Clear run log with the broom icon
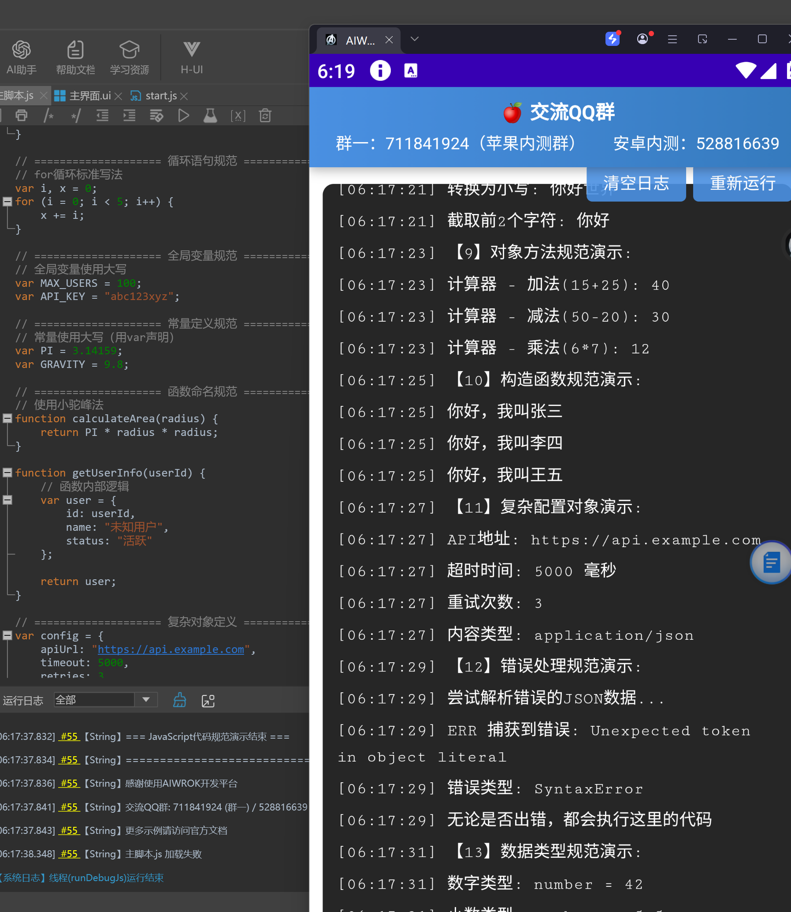Screen dimensions: 791x912 pos(179,700)
